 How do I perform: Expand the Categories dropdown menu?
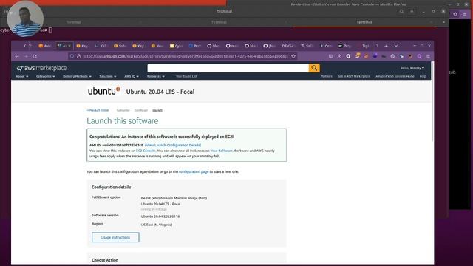(45, 76)
